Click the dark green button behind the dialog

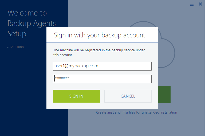coord(164,95)
